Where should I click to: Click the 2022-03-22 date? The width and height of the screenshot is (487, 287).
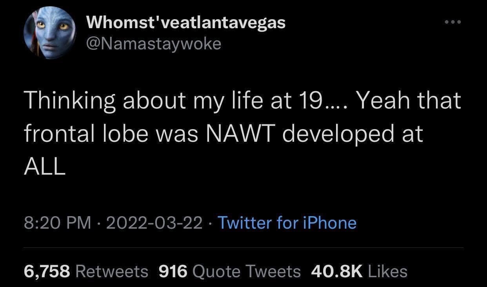click(x=154, y=223)
